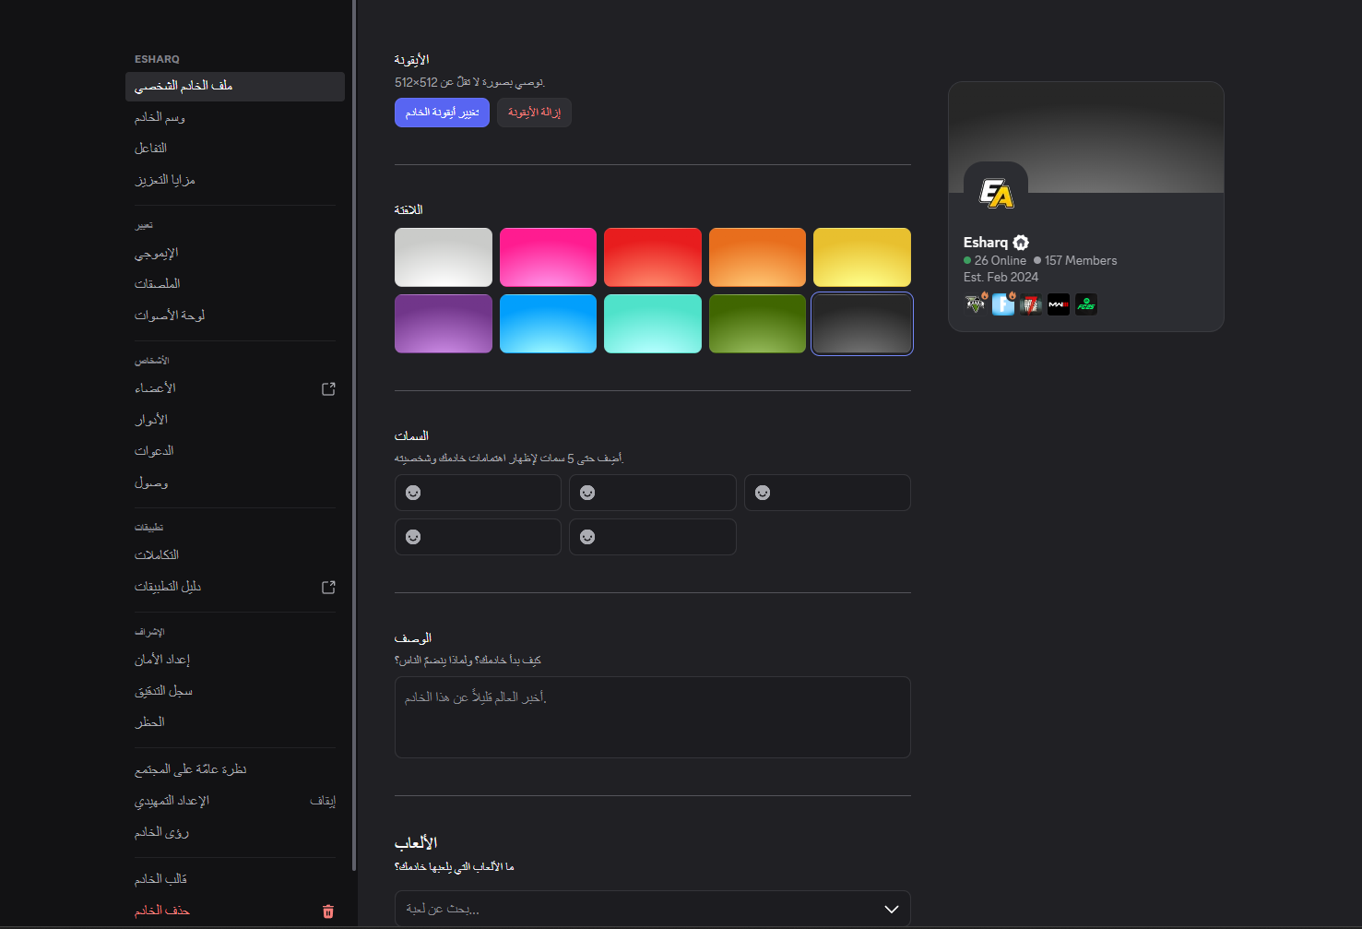Select the pink banner color swatch
The height and width of the screenshot is (929, 1362).
click(548, 257)
